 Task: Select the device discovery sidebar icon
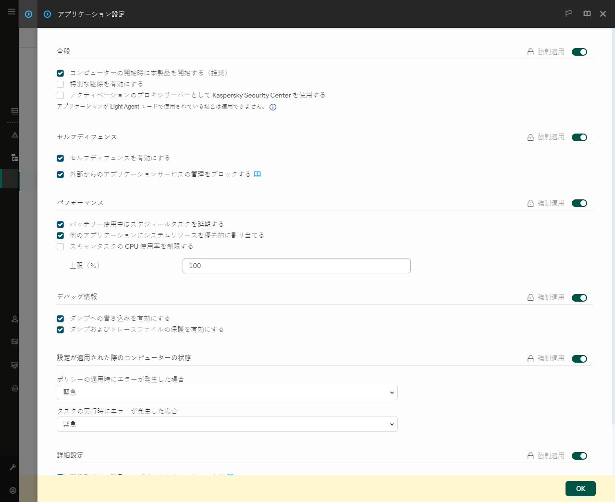(x=14, y=365)
